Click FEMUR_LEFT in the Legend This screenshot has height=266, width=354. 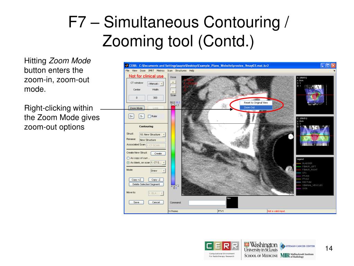click(309, 167)
